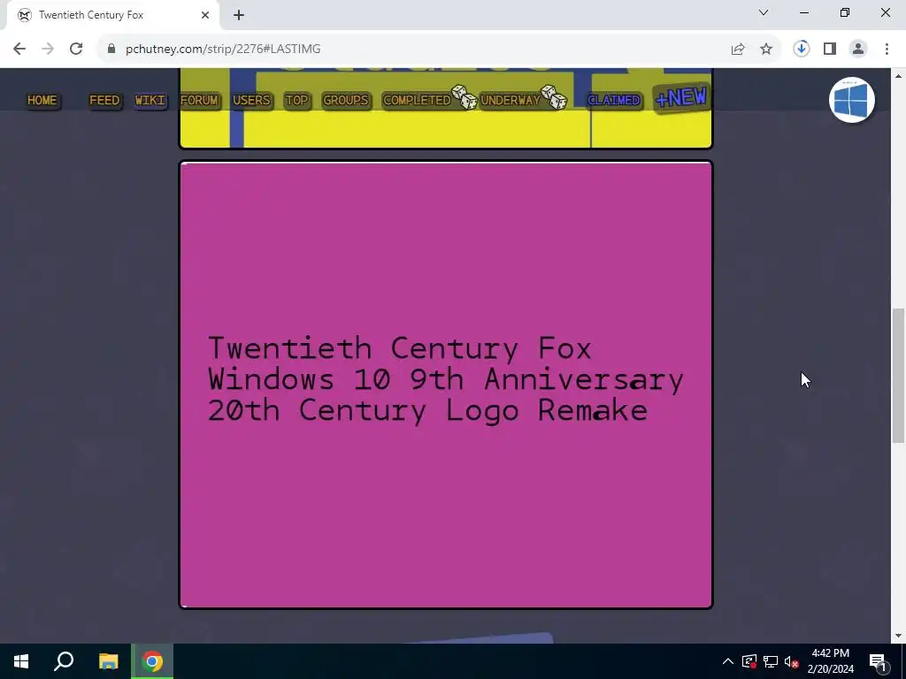Image resolution: width=906 pixels, height=679 pixels.
Task: Open the TOP nav link
Action: [x=297, y=101]
